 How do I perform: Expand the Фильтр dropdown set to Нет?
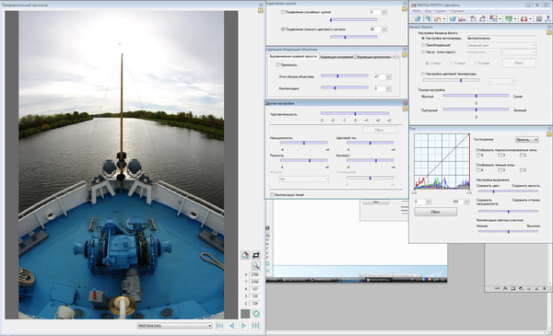coord(303,179)
